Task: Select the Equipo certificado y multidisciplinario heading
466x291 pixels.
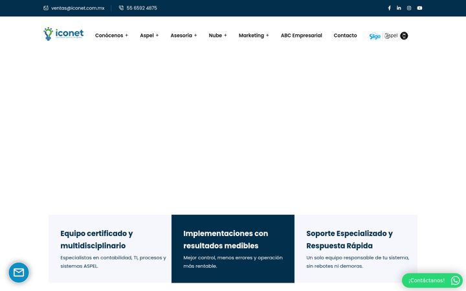Action: pyautogui.click(x=96, y=239)
